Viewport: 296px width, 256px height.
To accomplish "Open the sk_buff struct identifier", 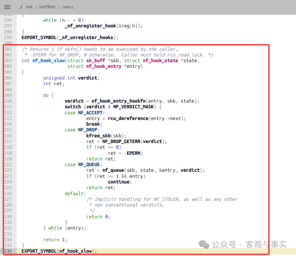I will (96, 60).
